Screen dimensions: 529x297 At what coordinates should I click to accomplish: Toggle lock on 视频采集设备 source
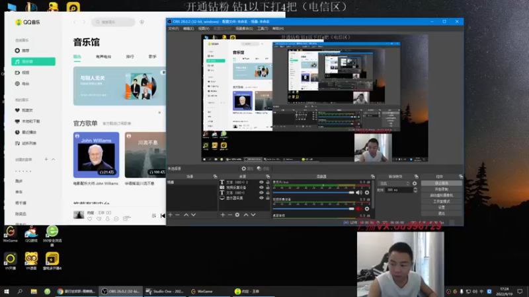(x=268, y=187)
